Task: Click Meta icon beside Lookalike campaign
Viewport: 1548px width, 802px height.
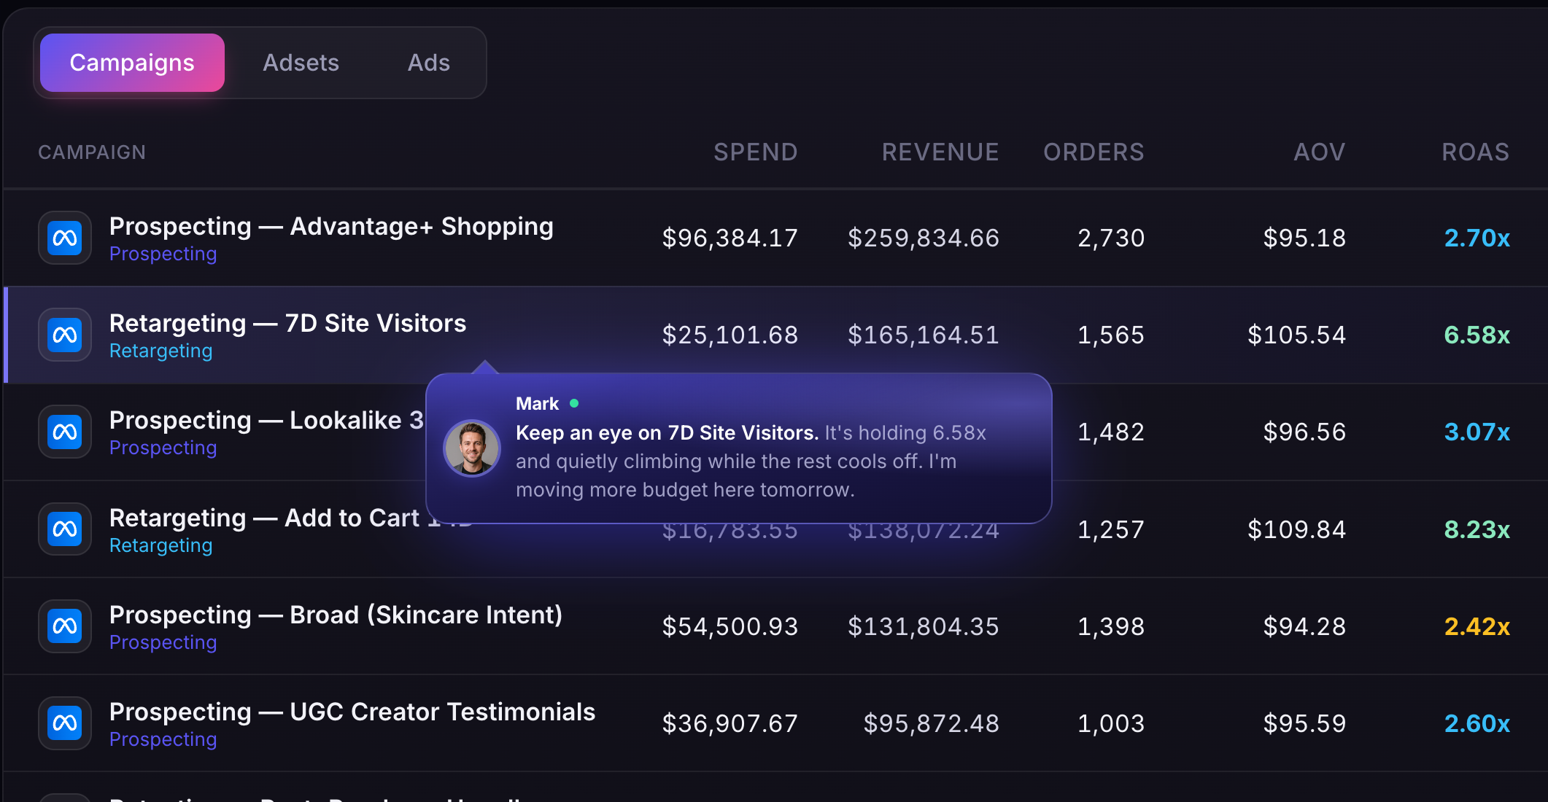Action: pos(65,432)
